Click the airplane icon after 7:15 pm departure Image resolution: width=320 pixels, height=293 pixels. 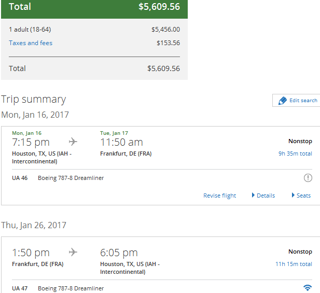[73, 142]
